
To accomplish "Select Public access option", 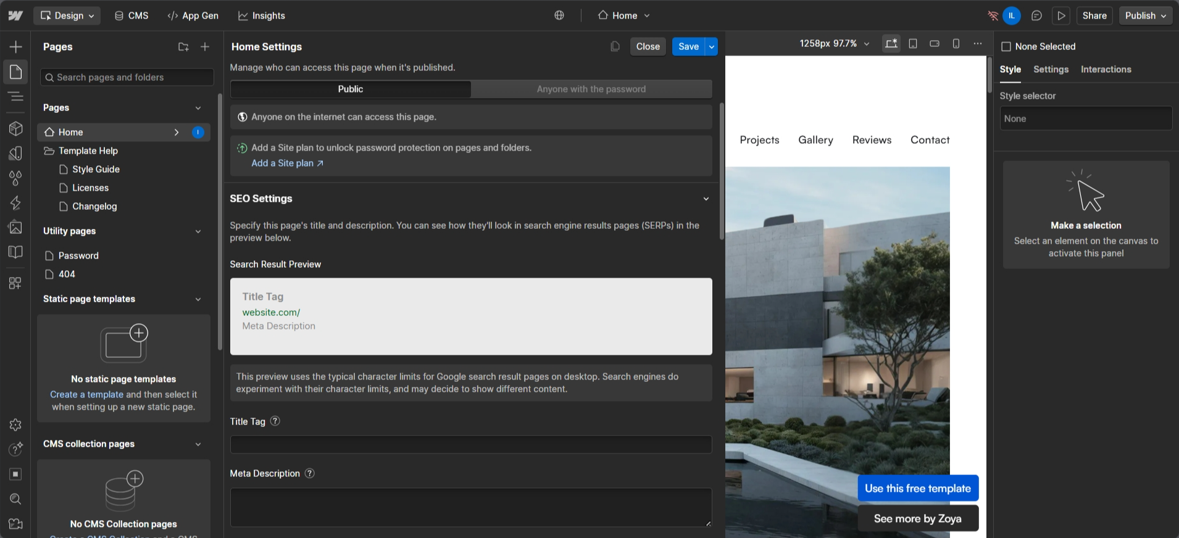I will point(351,89).
